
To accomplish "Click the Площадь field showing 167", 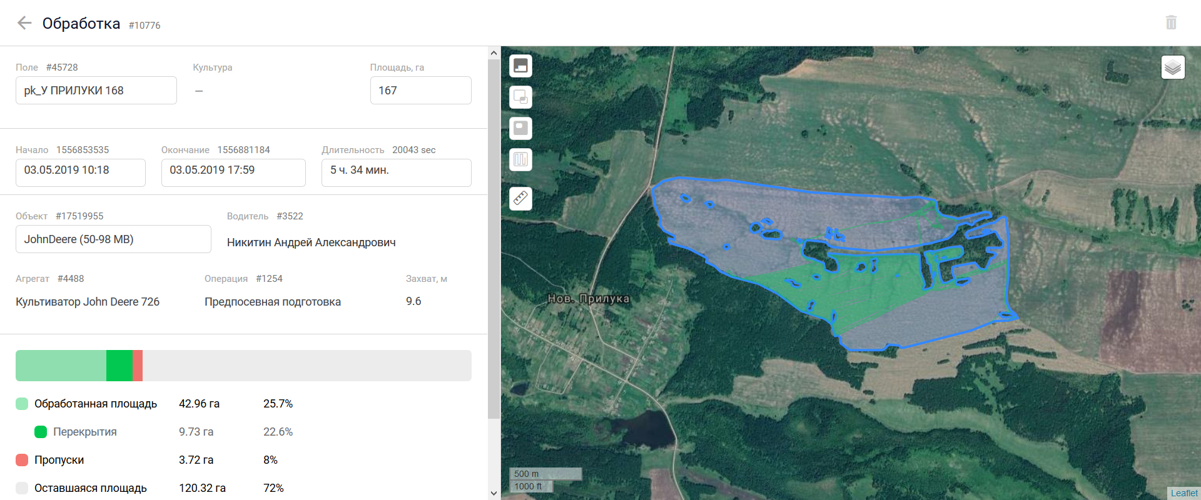I will [x=420, y=91].
